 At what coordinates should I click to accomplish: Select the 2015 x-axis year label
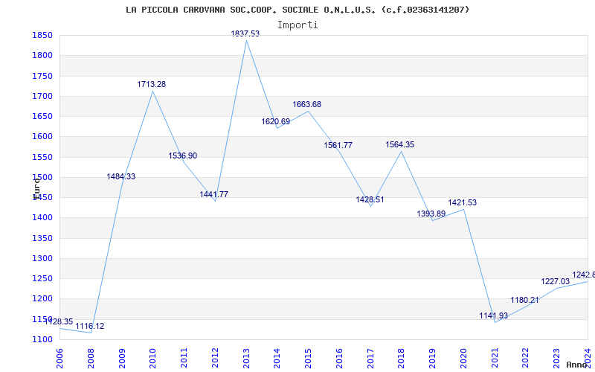[308, 358]
